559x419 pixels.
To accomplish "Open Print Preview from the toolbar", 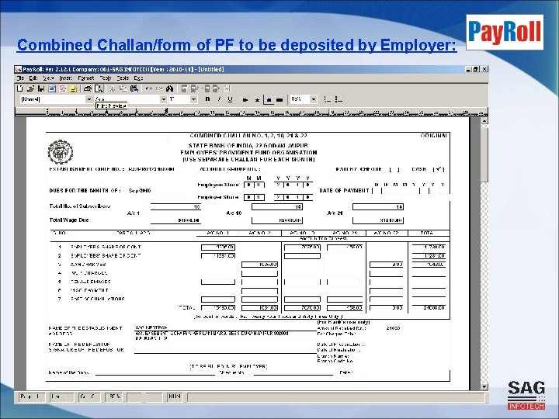I will [x=99, y=88].
